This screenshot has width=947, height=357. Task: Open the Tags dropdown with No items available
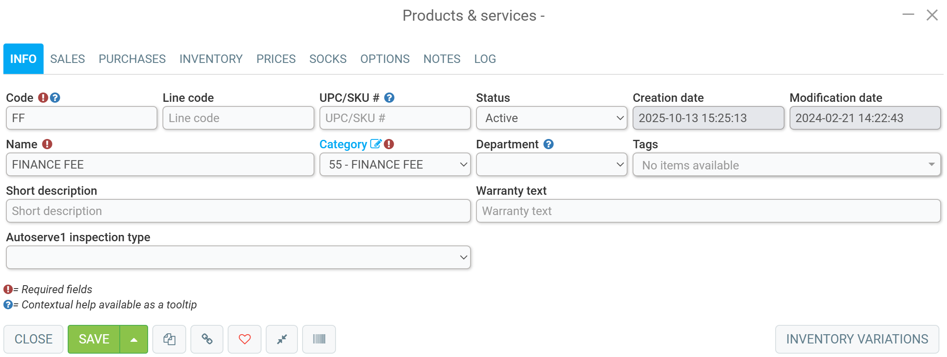(787, 165)
